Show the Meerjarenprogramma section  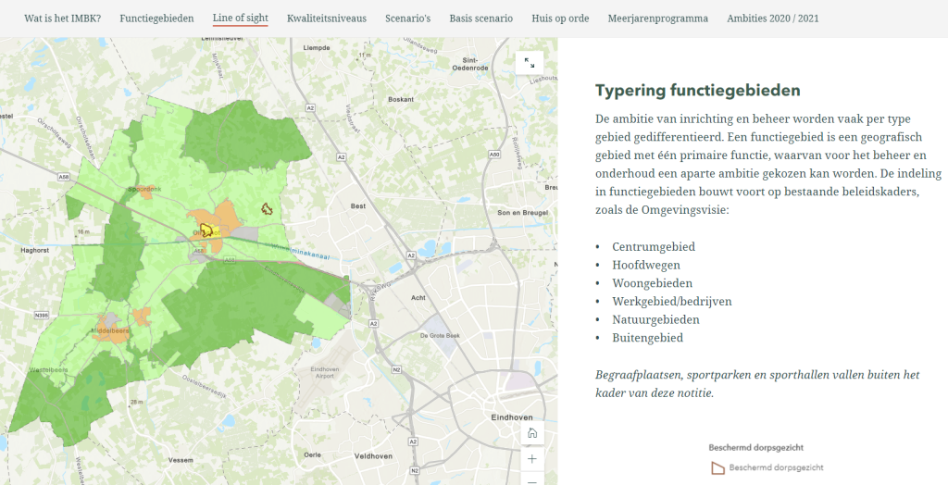(x=657, y=19)
